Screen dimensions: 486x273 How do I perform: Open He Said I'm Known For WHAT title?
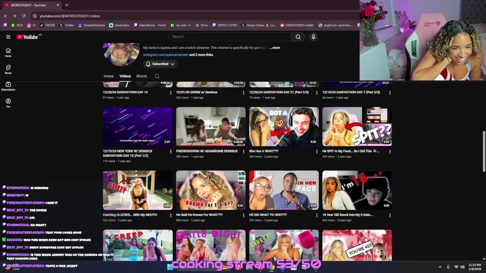[199, 215]
